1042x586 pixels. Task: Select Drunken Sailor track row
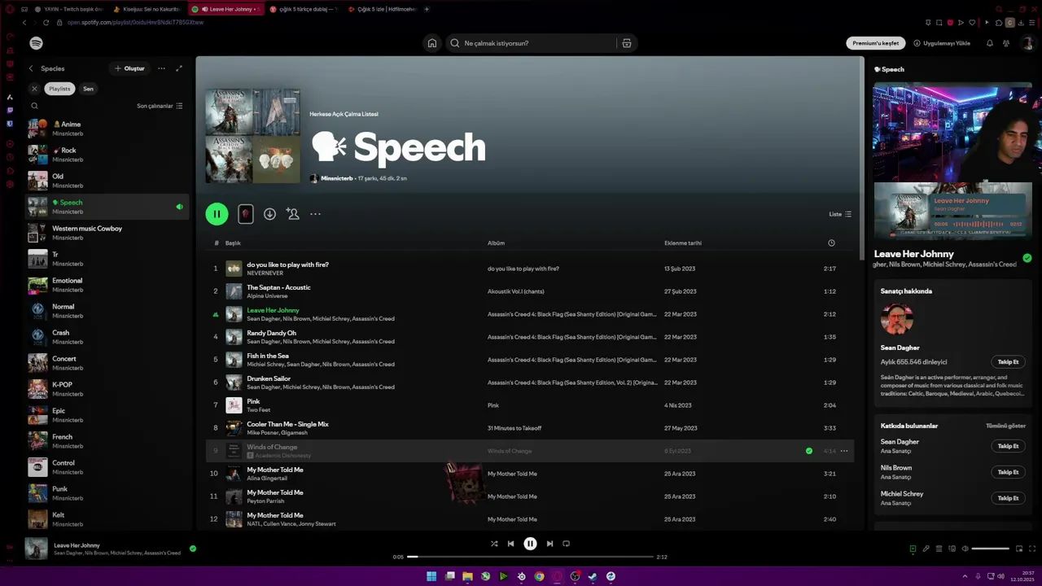[x=530, y=383]
